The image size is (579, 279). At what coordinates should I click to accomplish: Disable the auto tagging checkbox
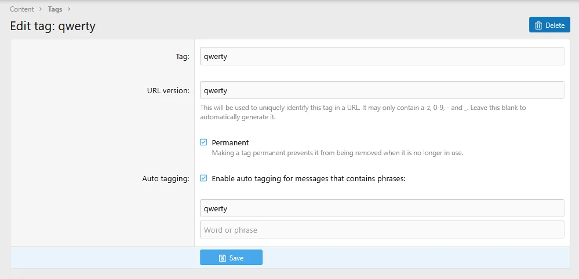pyautogui.click(x=203, y=178)
